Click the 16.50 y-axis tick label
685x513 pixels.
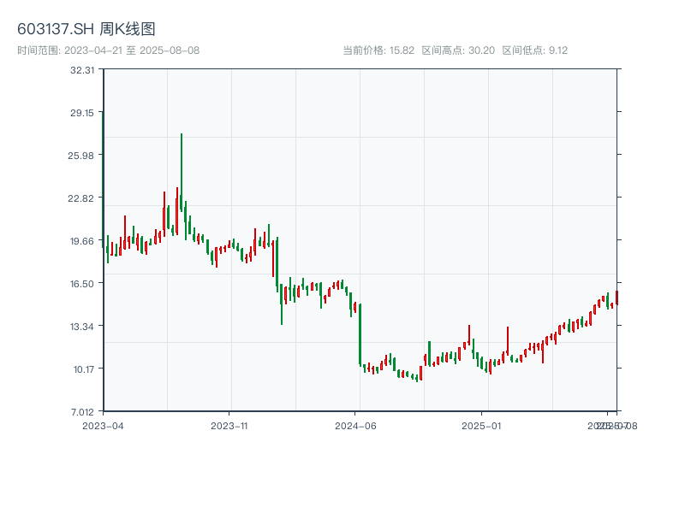82,283
